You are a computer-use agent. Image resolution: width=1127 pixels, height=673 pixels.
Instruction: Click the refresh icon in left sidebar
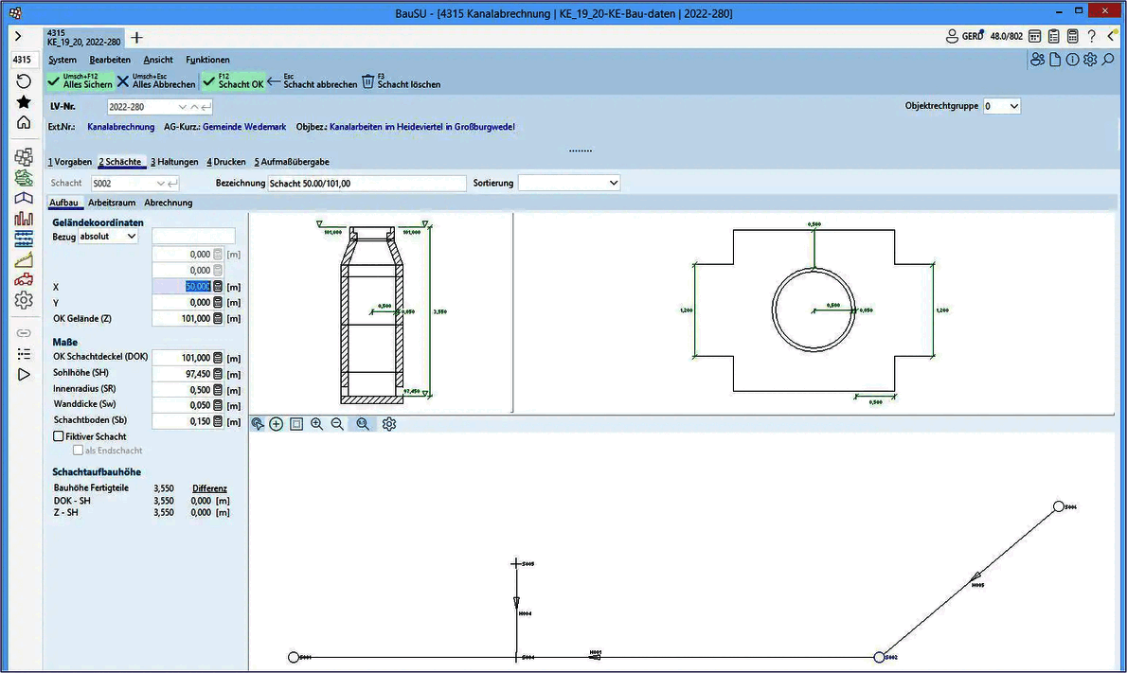pyautogui.click(x=24, y=81)
